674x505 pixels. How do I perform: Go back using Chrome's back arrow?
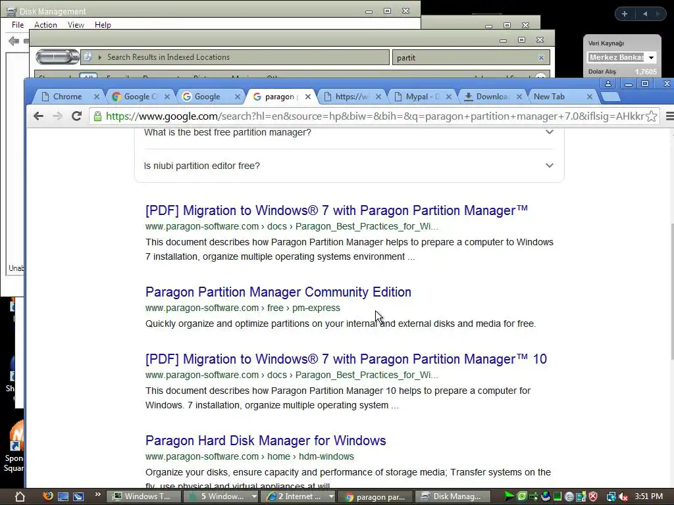[39, 116]
